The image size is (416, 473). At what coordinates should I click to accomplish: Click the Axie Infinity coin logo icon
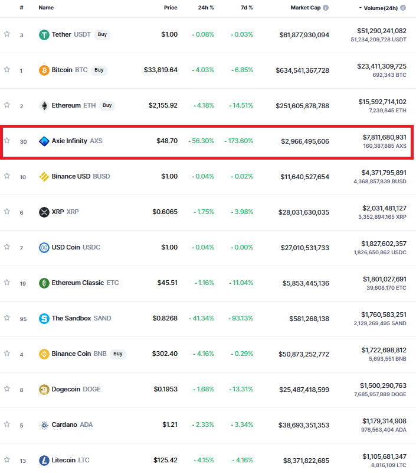tap(44, 141)
